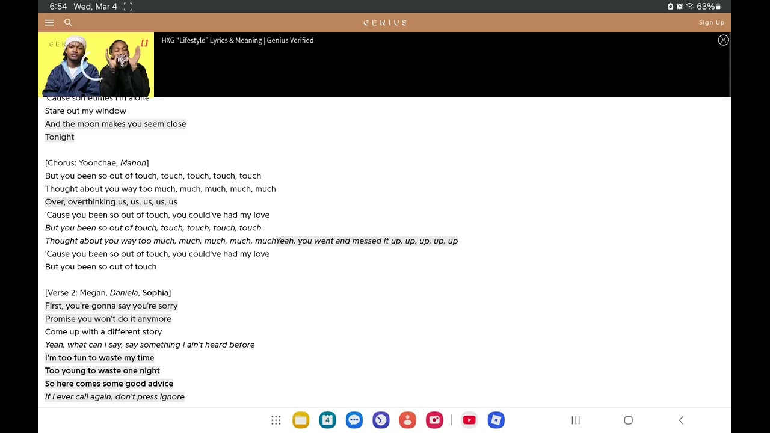
Task: Open the YouTube app in the dock
Action: pyautogui.click(x=469, y=420)
